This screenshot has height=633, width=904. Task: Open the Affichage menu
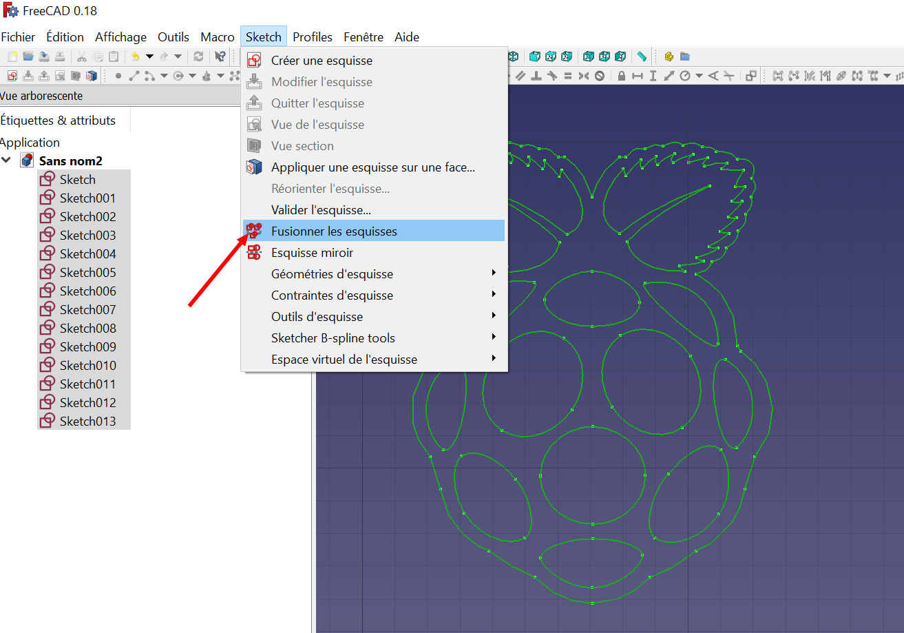pyautogui.click(x=120, y=37)
